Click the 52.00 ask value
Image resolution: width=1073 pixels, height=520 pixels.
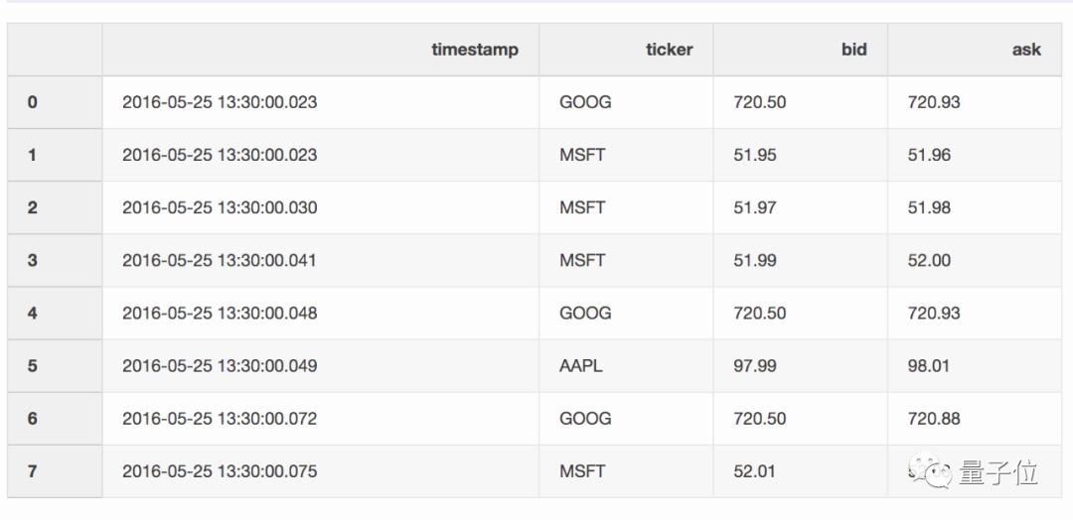click(929, 260)
